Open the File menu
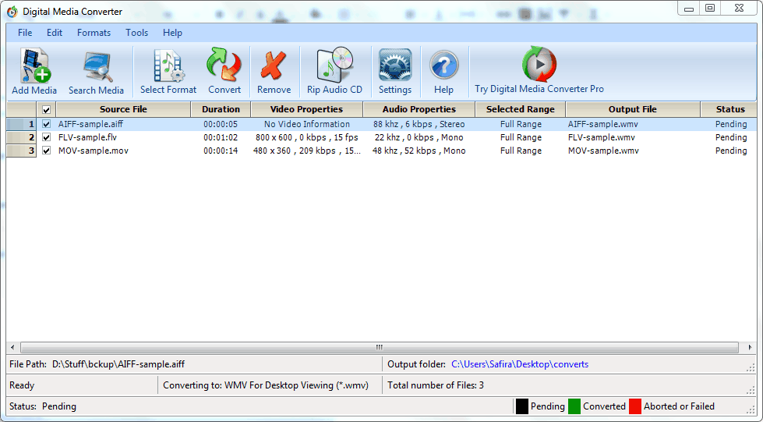This screenshot has width=763, height=422. tap(25, 33)
